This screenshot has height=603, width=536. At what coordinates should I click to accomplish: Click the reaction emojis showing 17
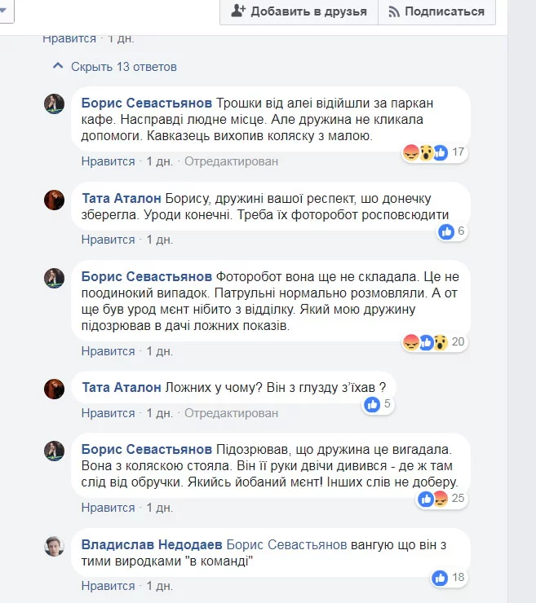tap(425, 152)
